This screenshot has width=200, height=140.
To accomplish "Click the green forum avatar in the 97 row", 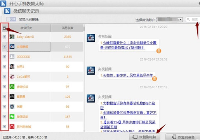I will point(12,87).
